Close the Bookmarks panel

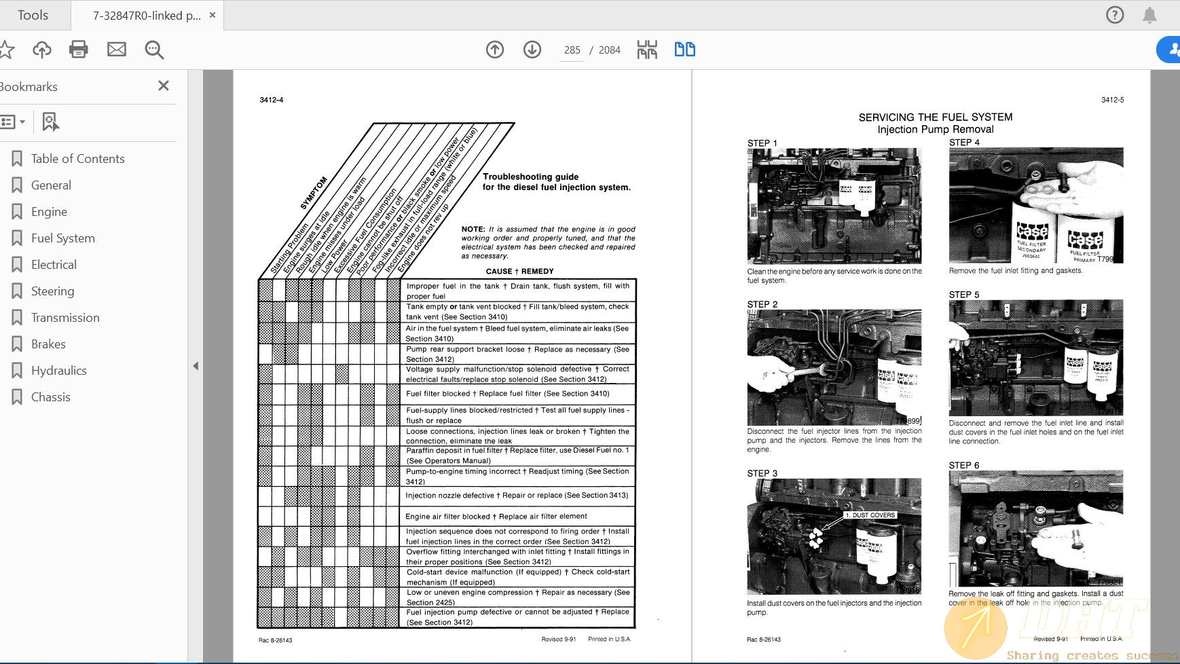pyautogui.click(x=164, y=86)
